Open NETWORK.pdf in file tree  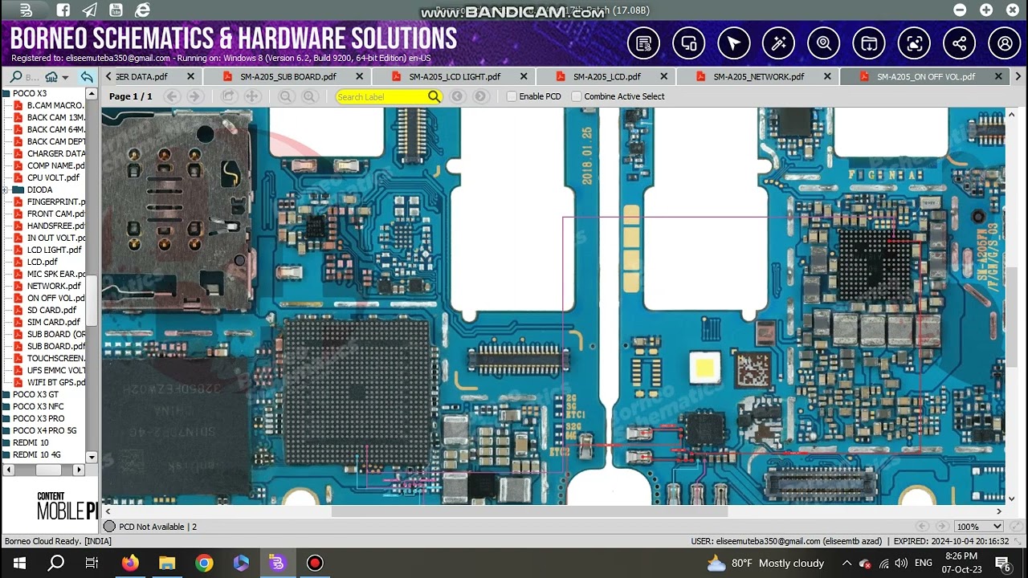coord(54,286)
